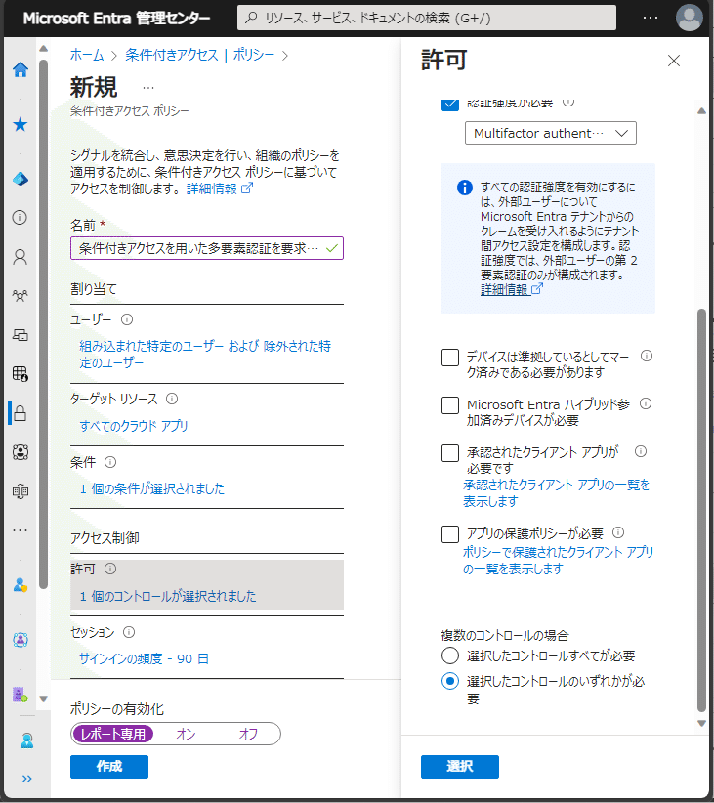Viewport: 714px width, 803px height.
Task: Click info icon for app protection policy option
Action: [618, 532]
